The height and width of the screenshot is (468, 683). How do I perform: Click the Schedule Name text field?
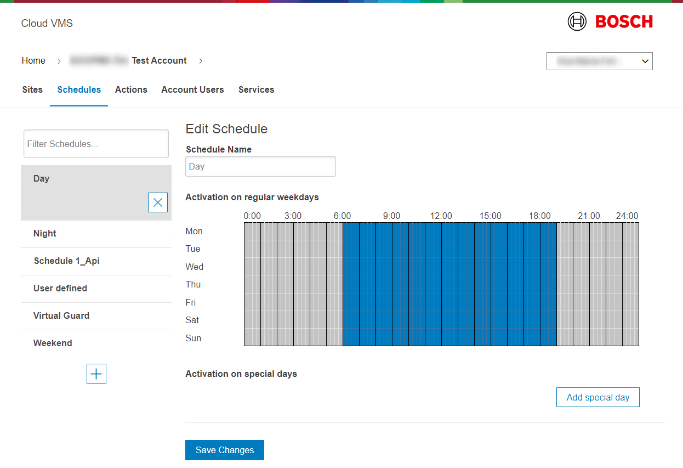click(260, 166)
